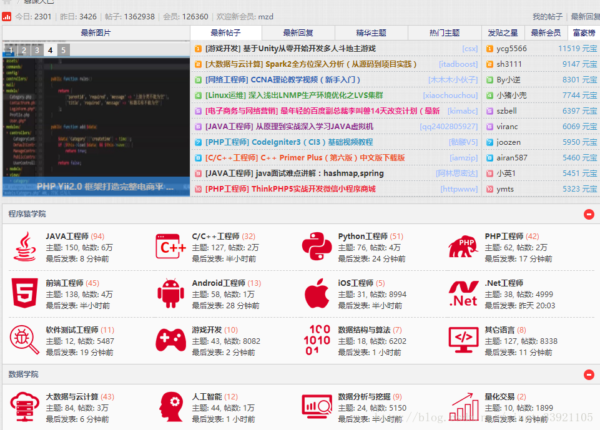This screenshot has height=430, width=600.
Task: Open the binary digits 数据结构与算法 icon
Action: click(x=317, y=340)
